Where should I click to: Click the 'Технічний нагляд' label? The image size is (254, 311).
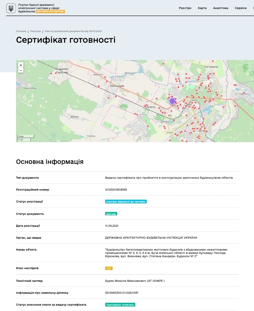(29, 281)
